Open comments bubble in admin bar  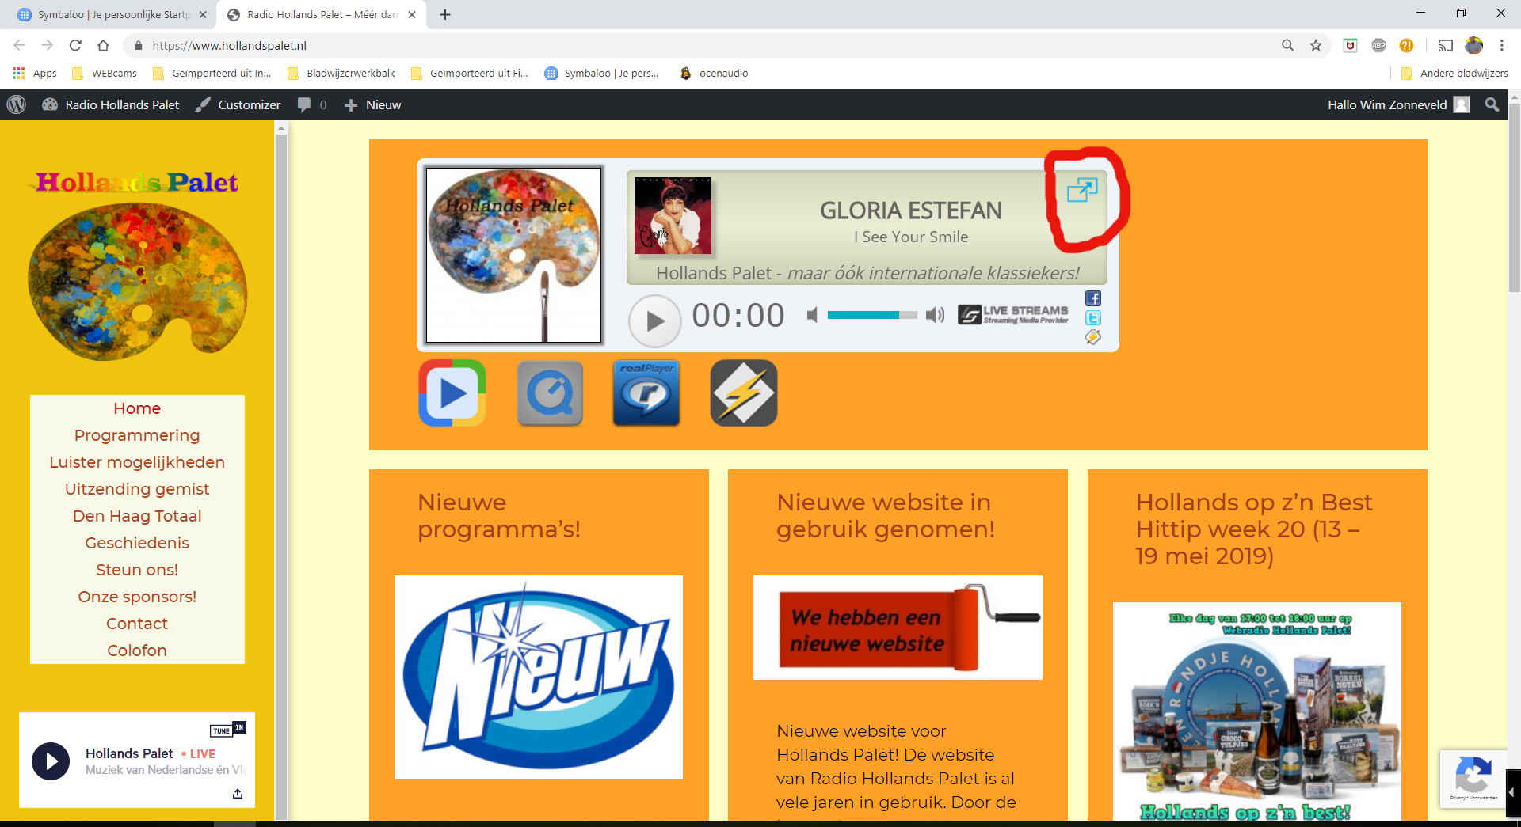pyautogui.click(x=312, y=104)
